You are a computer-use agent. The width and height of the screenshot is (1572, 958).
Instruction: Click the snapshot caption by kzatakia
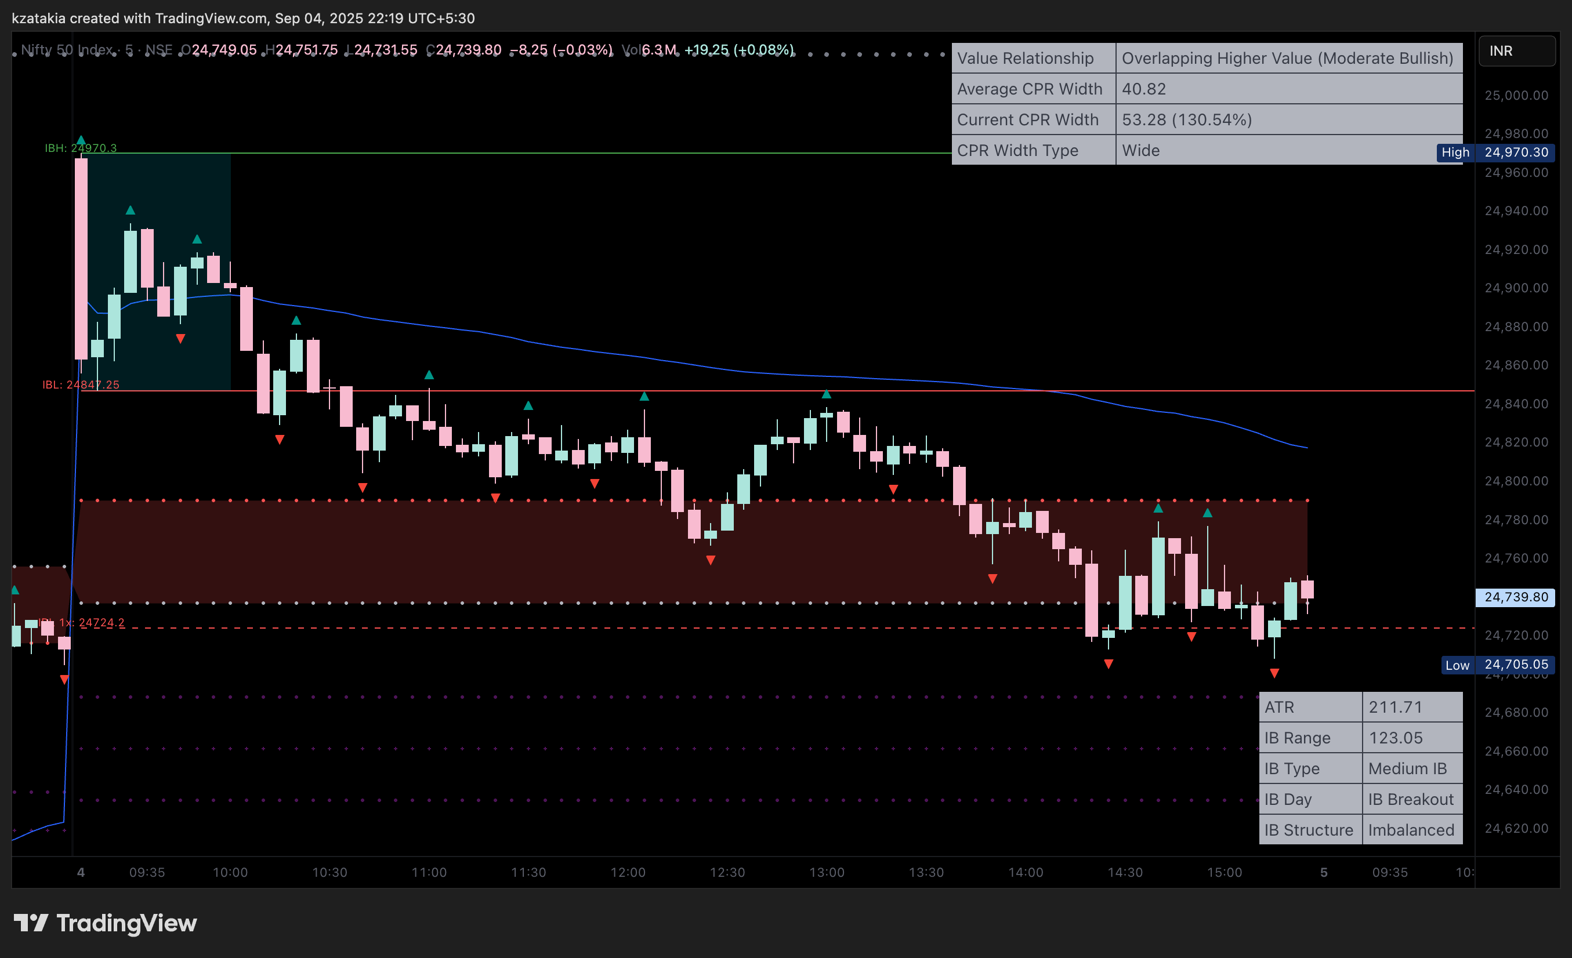243,18
